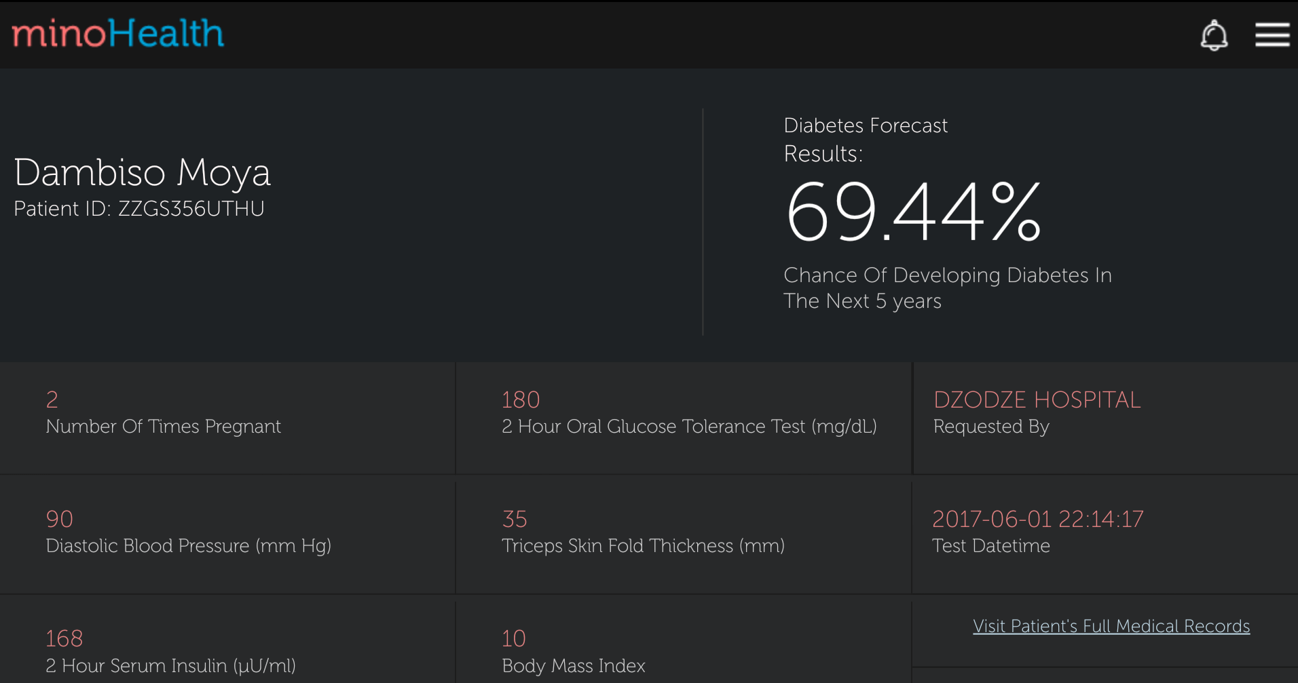Click the Chance Of Developing Diabetes description
This screenshot has height=683, width=1298.
(x=947, y=288)
